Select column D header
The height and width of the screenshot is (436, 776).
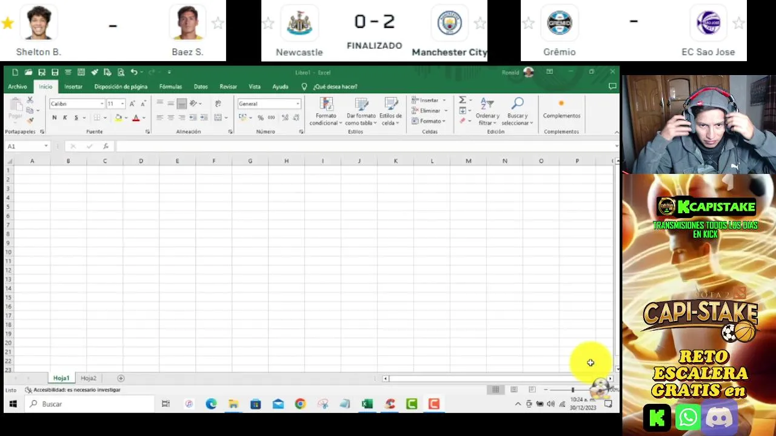coord(141,161)
